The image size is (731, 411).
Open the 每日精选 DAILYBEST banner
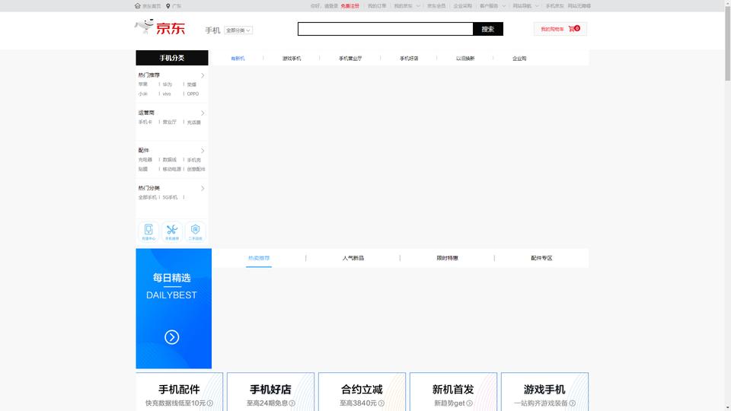[x=174, y=308]
